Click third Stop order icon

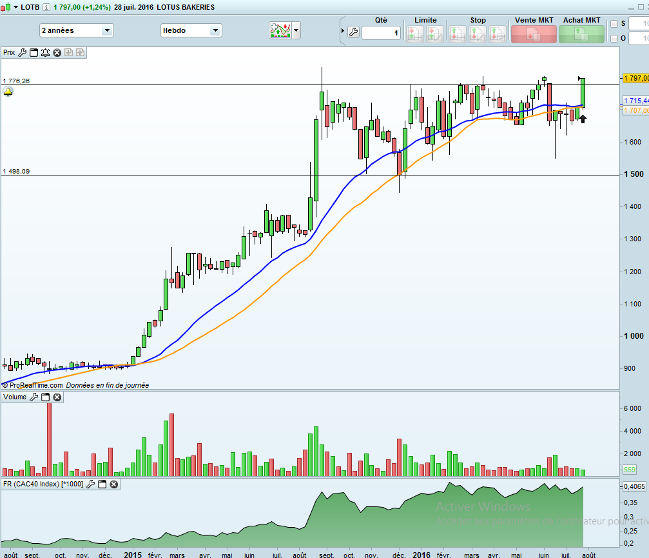click(x=497, y=34)
